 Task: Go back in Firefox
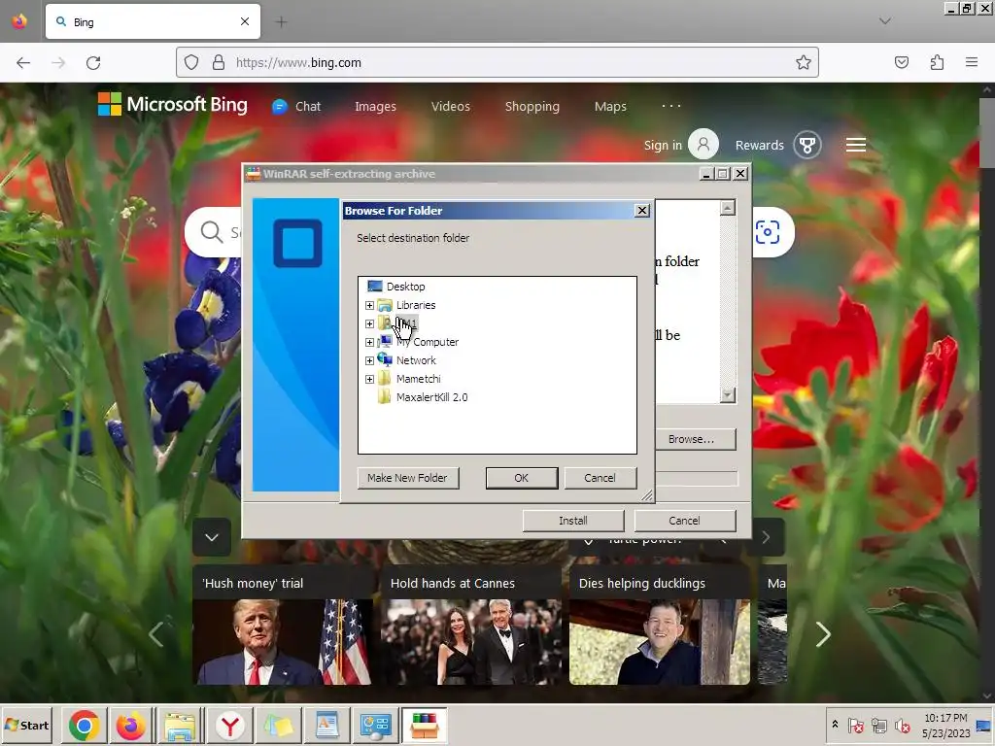coord(23,63)
